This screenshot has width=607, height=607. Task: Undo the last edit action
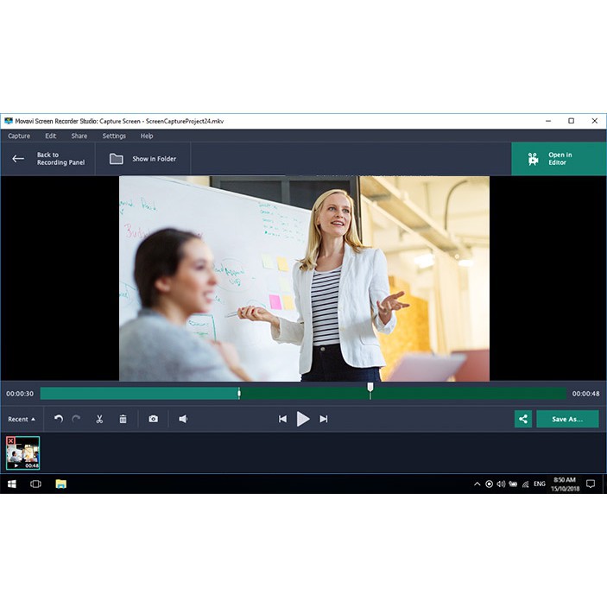(59, 419)
